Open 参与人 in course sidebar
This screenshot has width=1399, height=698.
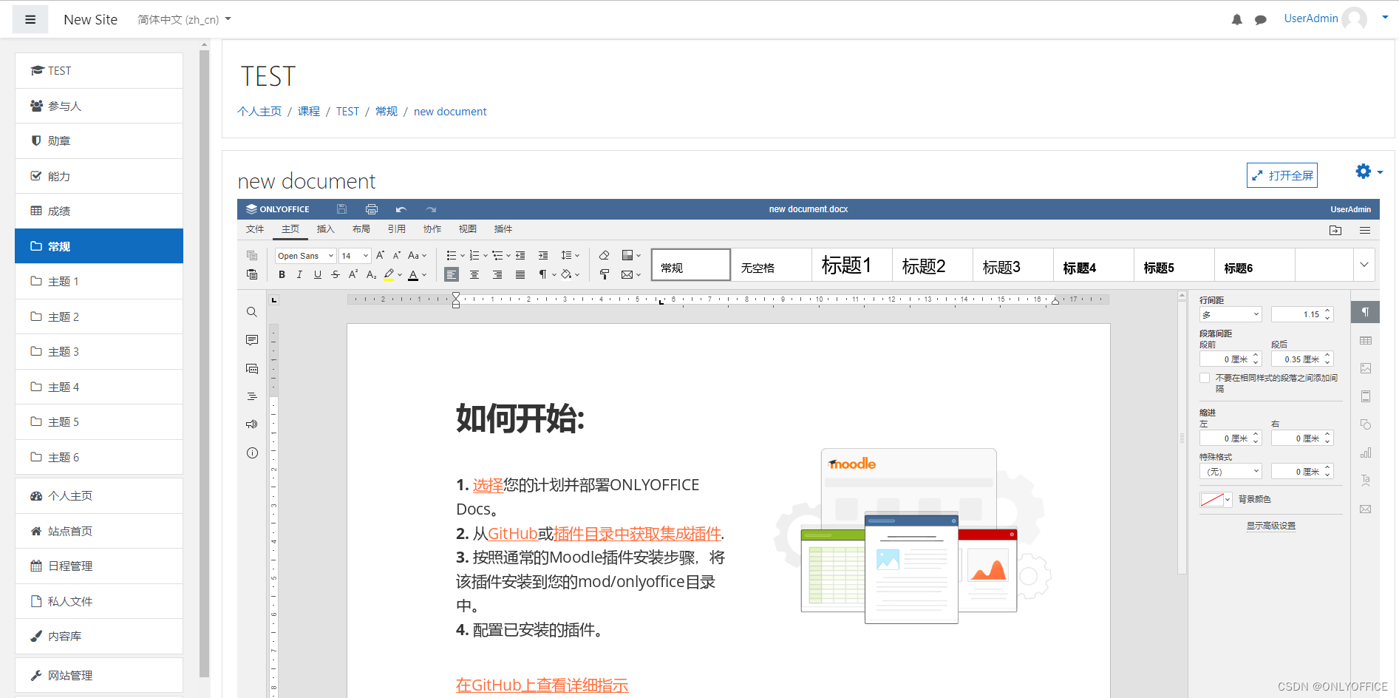tap(99, 106)
